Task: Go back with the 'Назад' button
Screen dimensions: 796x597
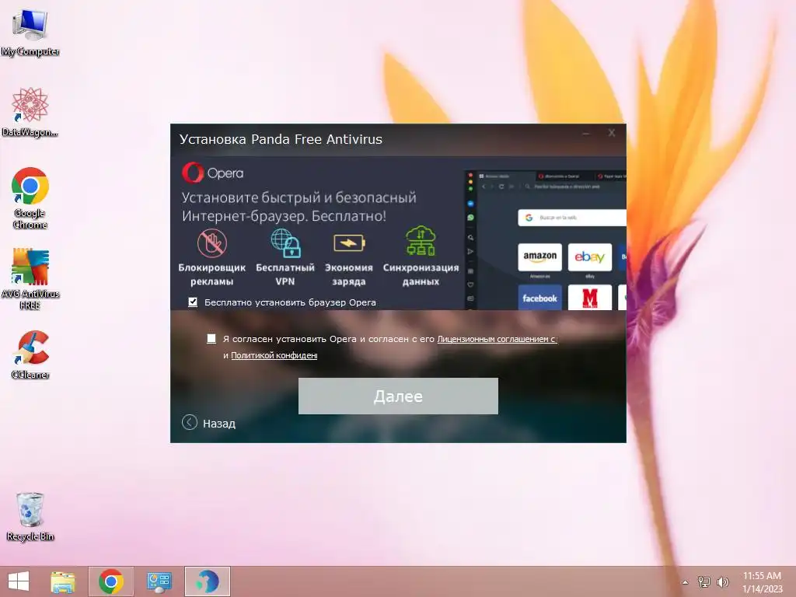Action: coord(208,423)
